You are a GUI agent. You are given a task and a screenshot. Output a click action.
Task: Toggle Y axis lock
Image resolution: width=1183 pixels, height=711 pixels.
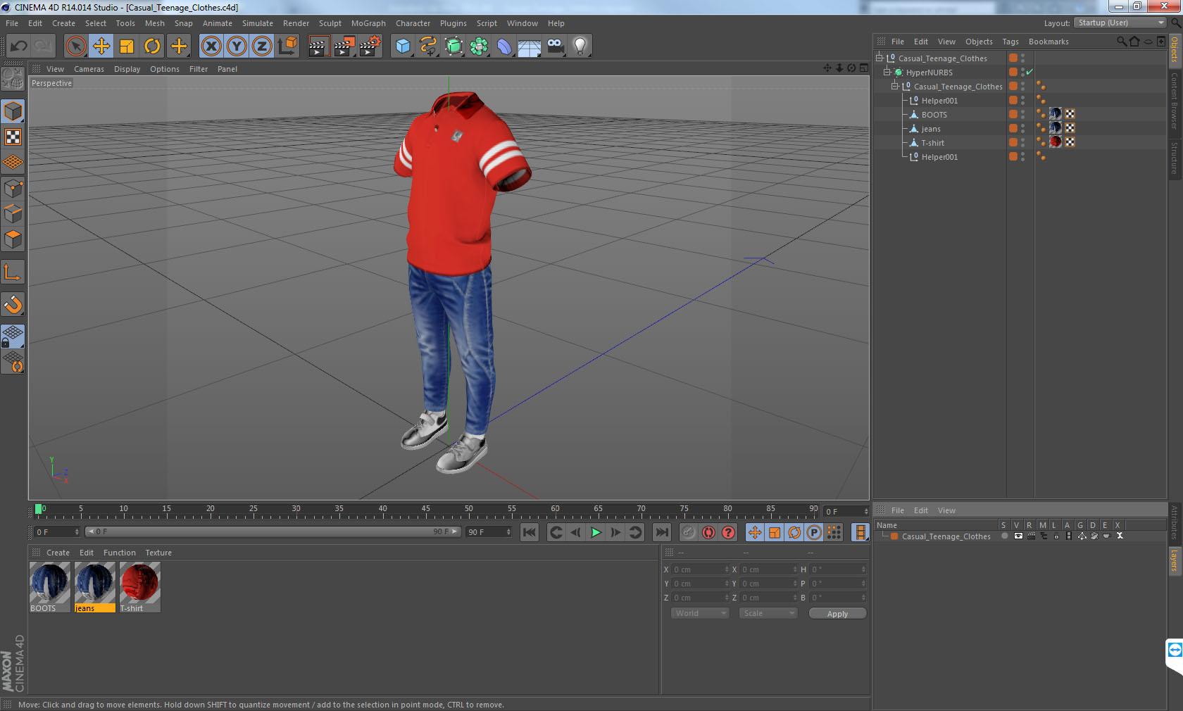tap(237, 46)
